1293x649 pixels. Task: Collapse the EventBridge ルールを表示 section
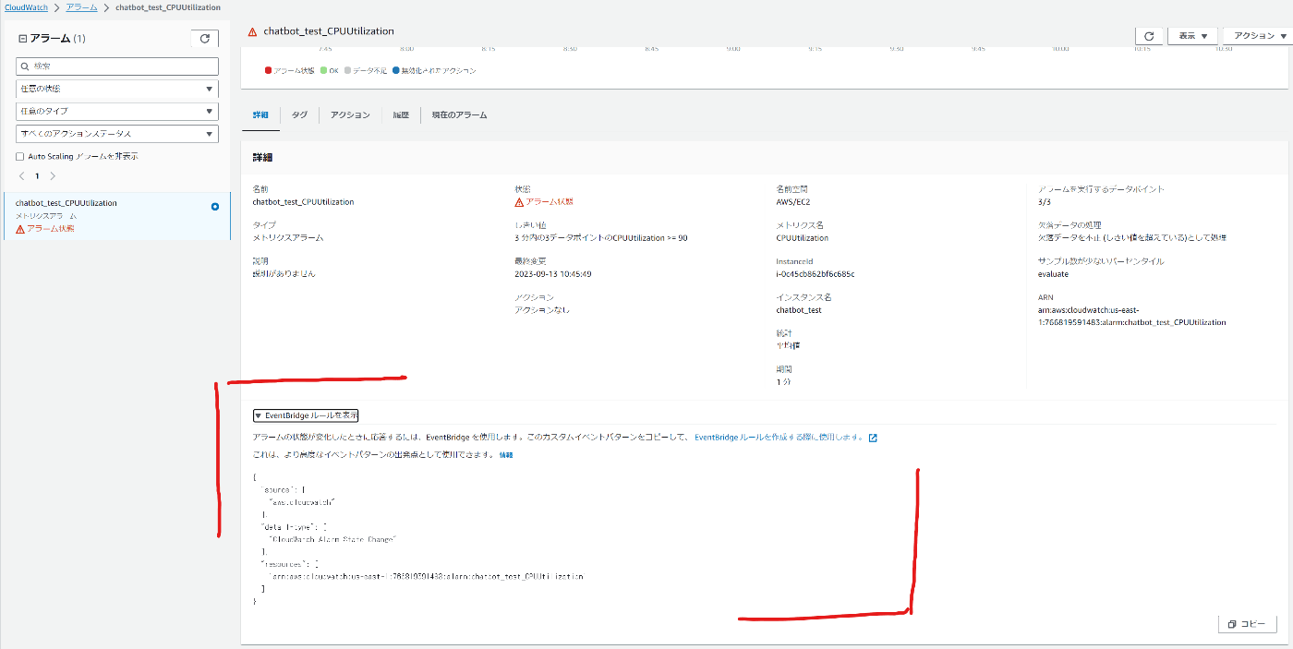306,415
